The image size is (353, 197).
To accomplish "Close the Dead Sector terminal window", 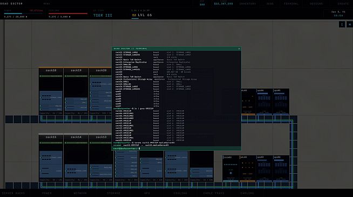I will coord(239,48).
